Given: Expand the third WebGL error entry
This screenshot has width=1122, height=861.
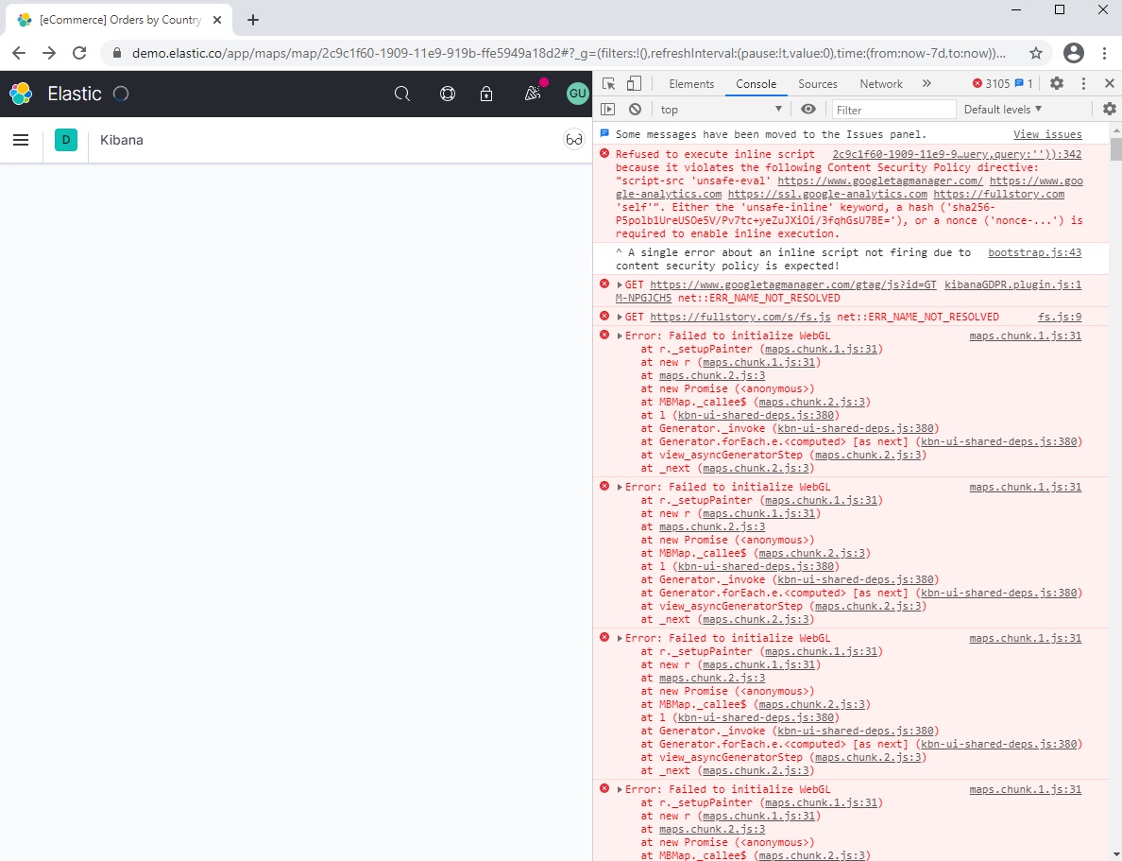Looking at the screenshot, I should 620,638.
